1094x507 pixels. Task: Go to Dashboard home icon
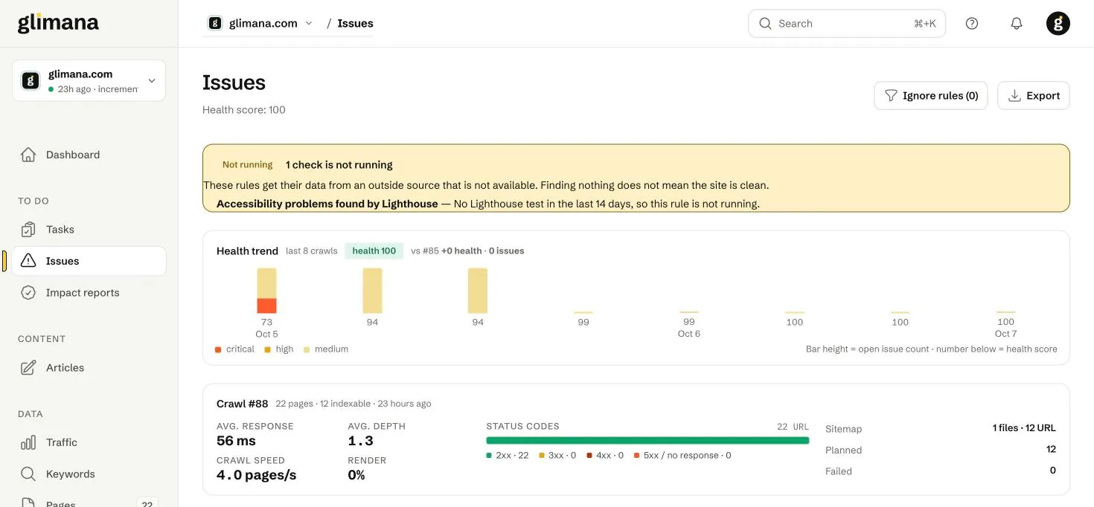[x=28, y=155]
